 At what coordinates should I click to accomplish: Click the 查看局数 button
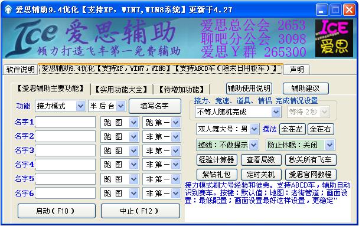point(261,160)
